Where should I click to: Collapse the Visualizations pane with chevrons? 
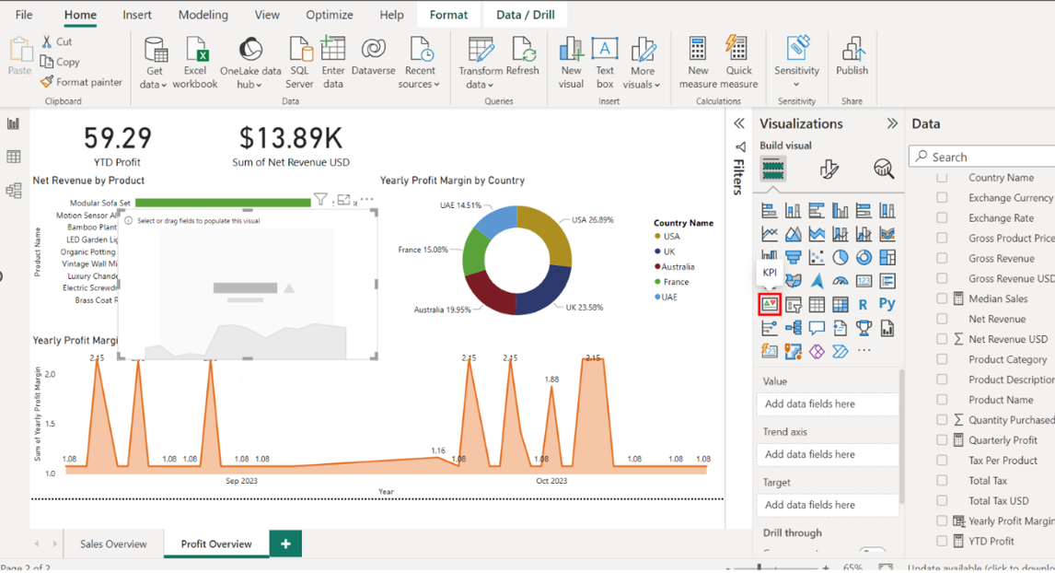click(891, 123)
